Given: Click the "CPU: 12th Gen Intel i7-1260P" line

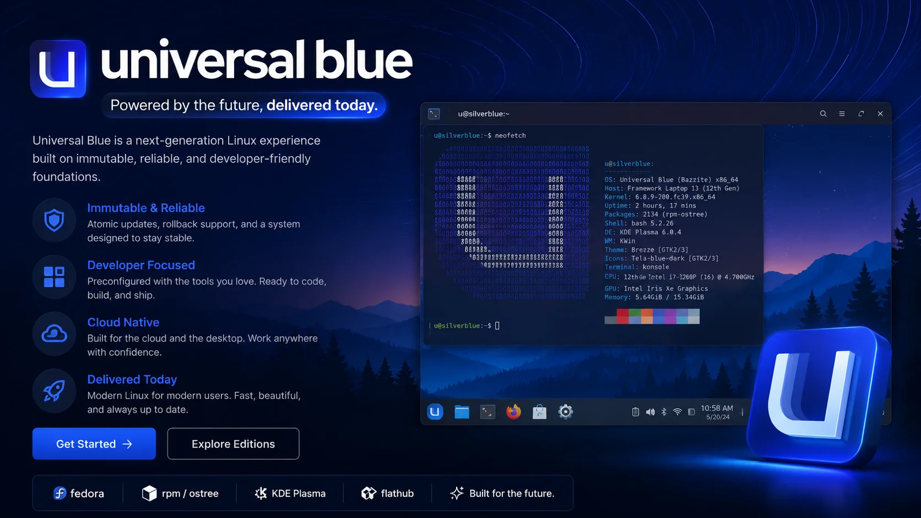Looking at the screenshot, I should (679, 277).
